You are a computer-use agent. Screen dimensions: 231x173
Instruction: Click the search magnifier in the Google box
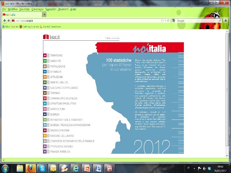220,21
